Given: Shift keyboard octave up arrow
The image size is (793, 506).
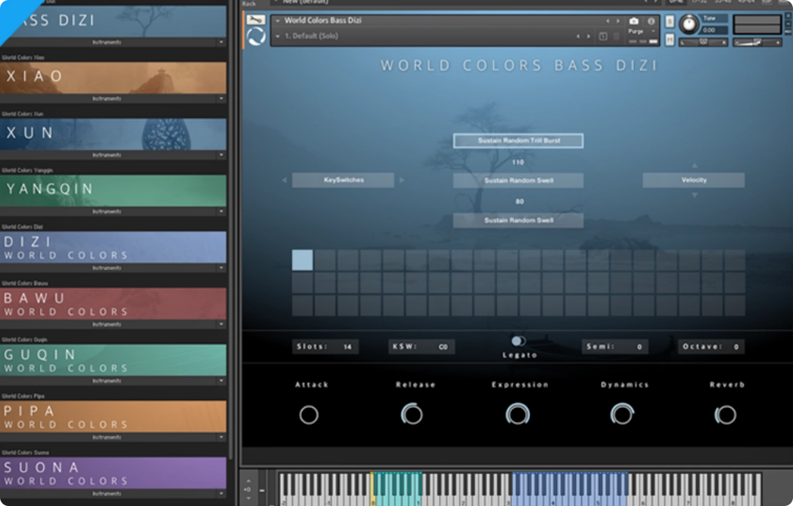Looking at the screenshot, I should tap(248, 481).
